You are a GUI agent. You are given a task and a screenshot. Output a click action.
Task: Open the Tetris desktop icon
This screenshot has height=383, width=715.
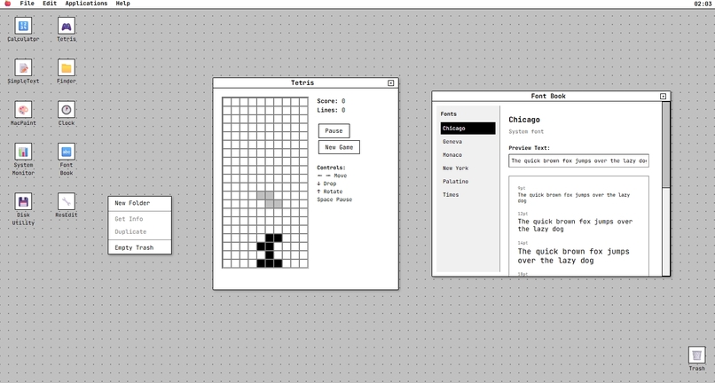[x=67, y=29]
